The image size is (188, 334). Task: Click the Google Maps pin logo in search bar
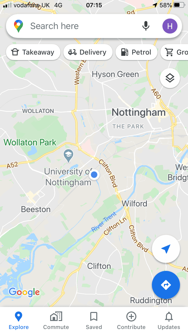click(19, 26)
